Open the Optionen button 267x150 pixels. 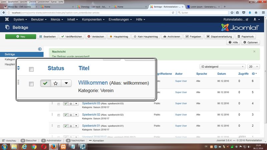[251, 42]
